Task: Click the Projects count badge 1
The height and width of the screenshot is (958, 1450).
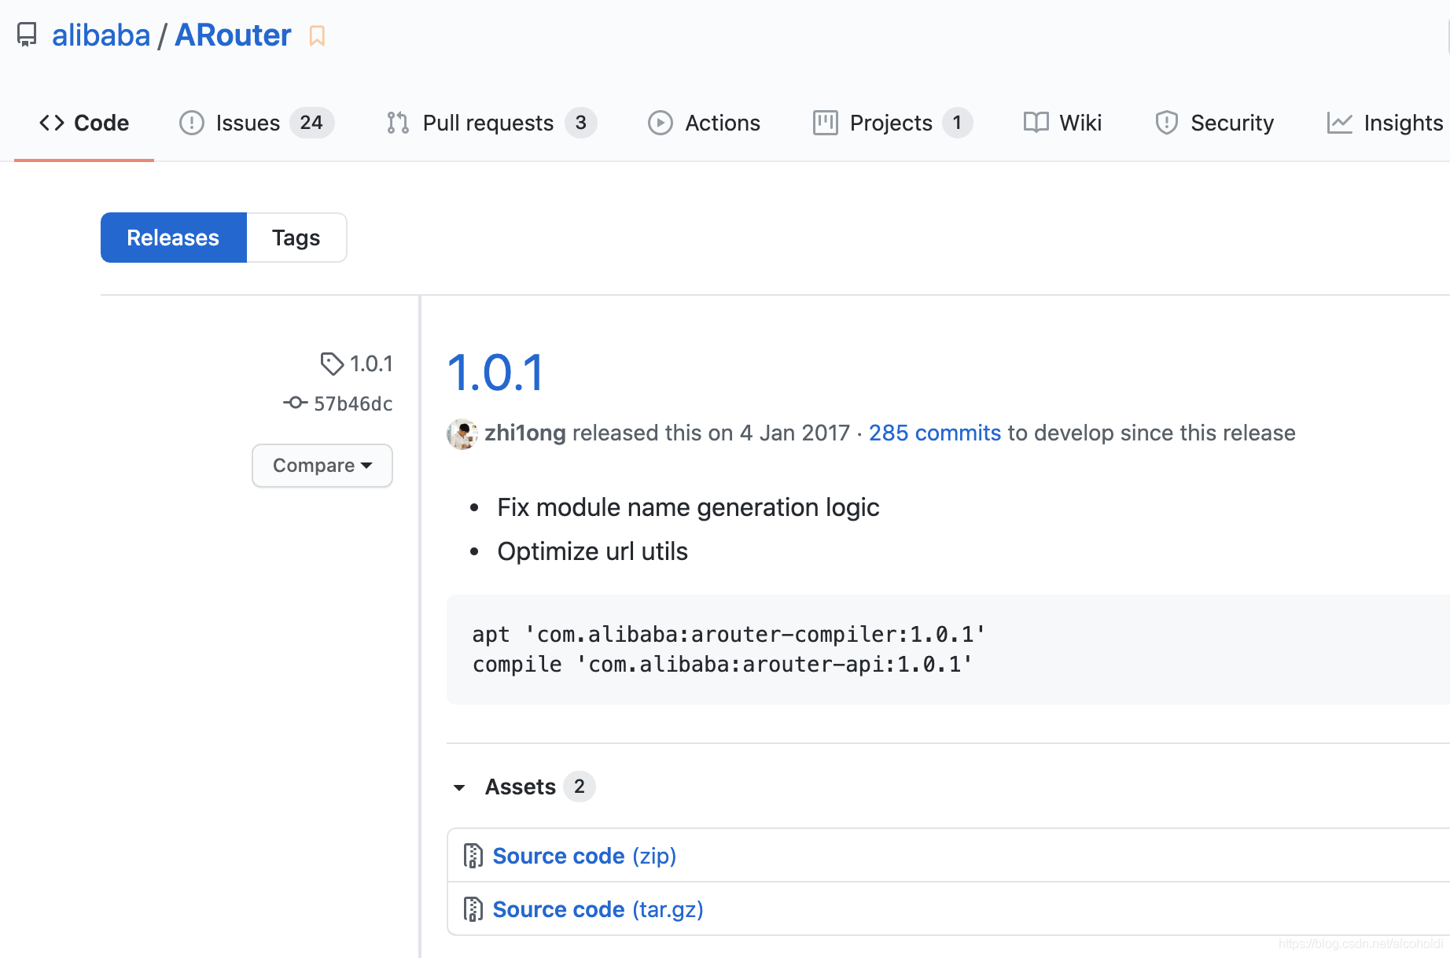Action: click(957, 123)
